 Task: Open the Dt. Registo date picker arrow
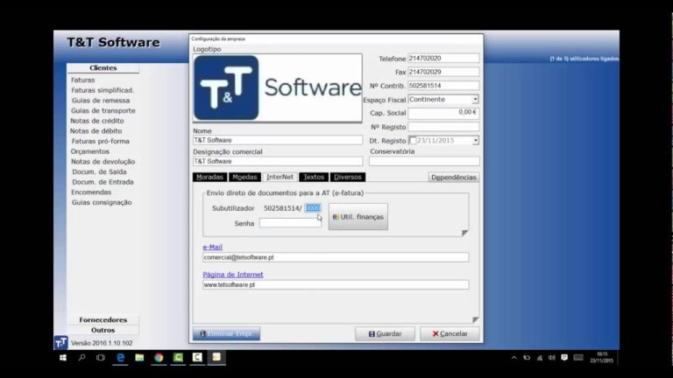tap(475, 140)
